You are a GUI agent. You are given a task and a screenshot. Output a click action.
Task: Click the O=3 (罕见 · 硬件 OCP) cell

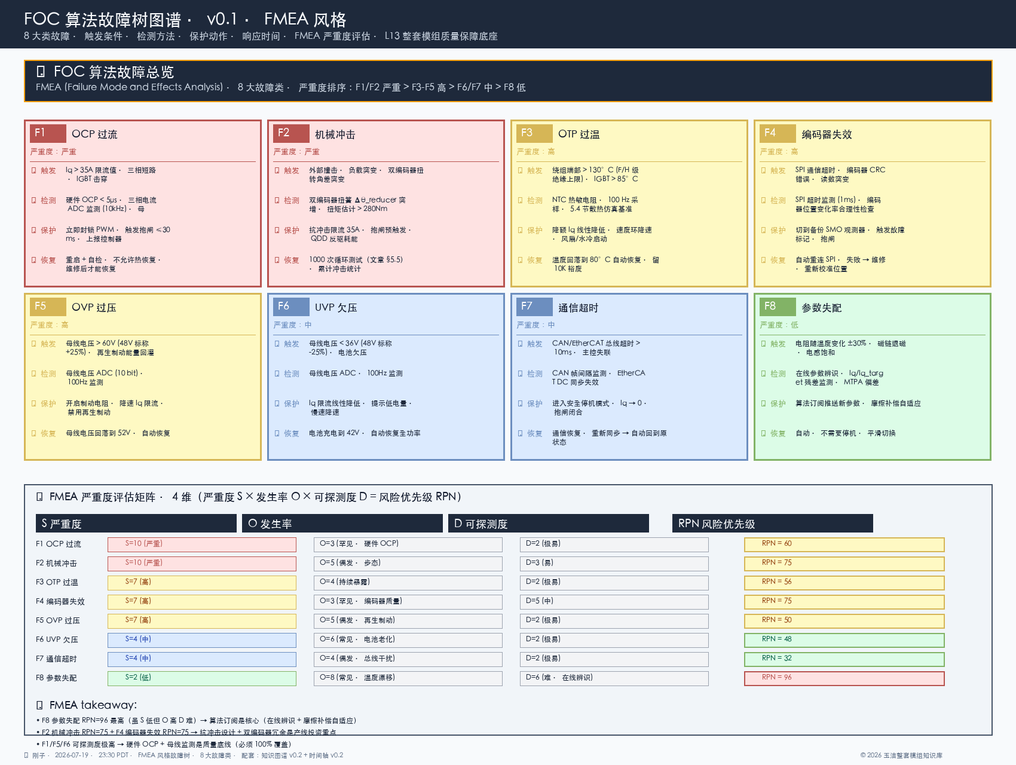[x=408, y=544]
